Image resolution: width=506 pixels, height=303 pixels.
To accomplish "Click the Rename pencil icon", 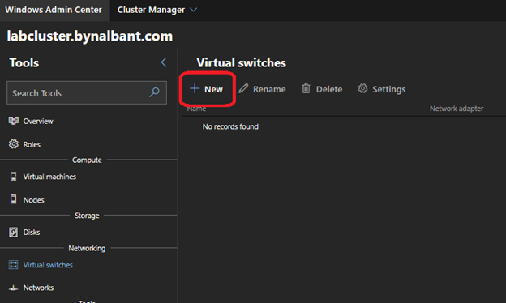I will click(x=243, y=88).
